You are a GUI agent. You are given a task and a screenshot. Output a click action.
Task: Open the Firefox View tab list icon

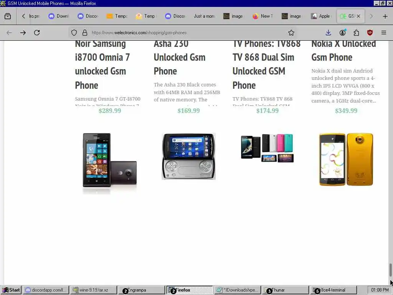[x=8, y=16]
